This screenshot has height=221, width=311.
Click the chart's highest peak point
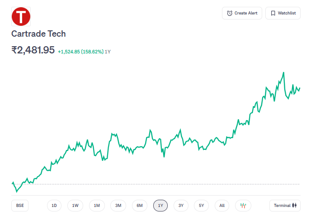point(283,72)
